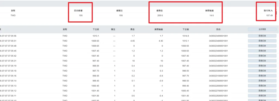
Task: Click round ID 3438323300001001
Action: (x=219, y=71)
